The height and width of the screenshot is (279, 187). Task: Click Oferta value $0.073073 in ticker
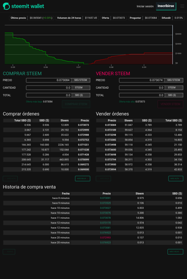pos(119,18)
